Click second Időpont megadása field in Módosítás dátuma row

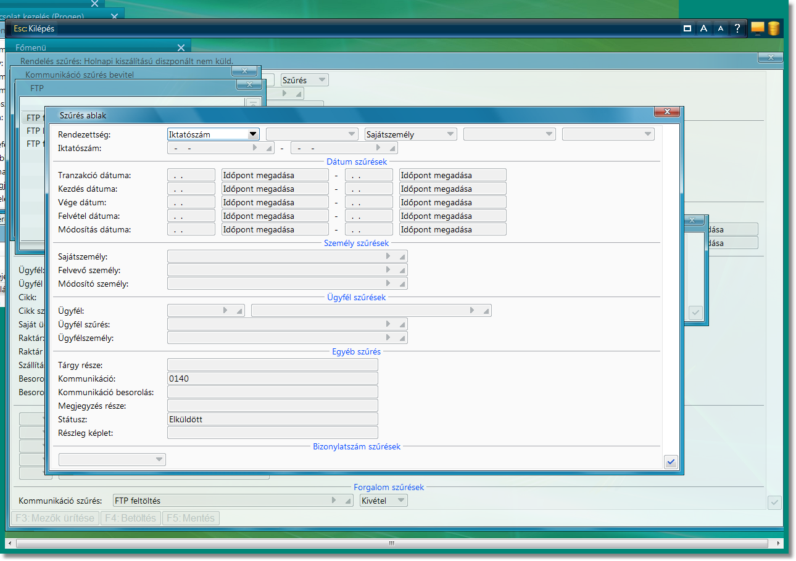point(453,229)
